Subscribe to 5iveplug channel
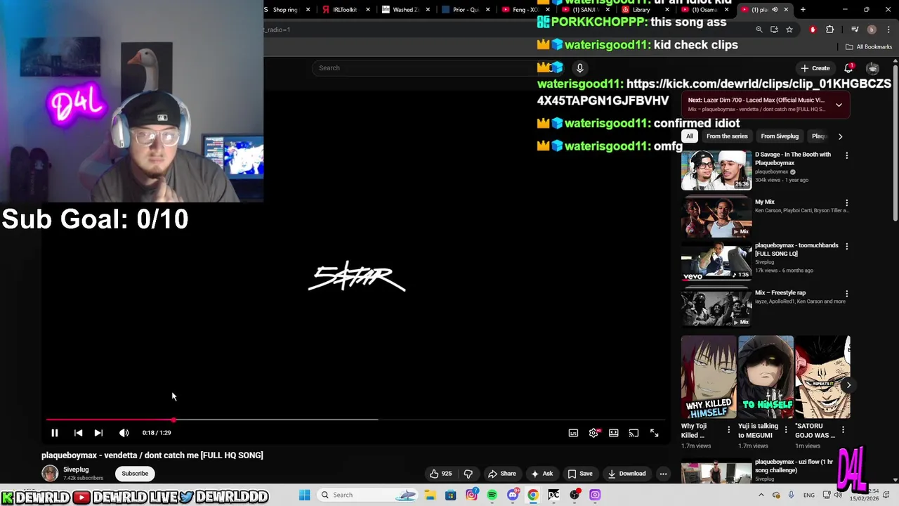899x506 pixels. 135,474
